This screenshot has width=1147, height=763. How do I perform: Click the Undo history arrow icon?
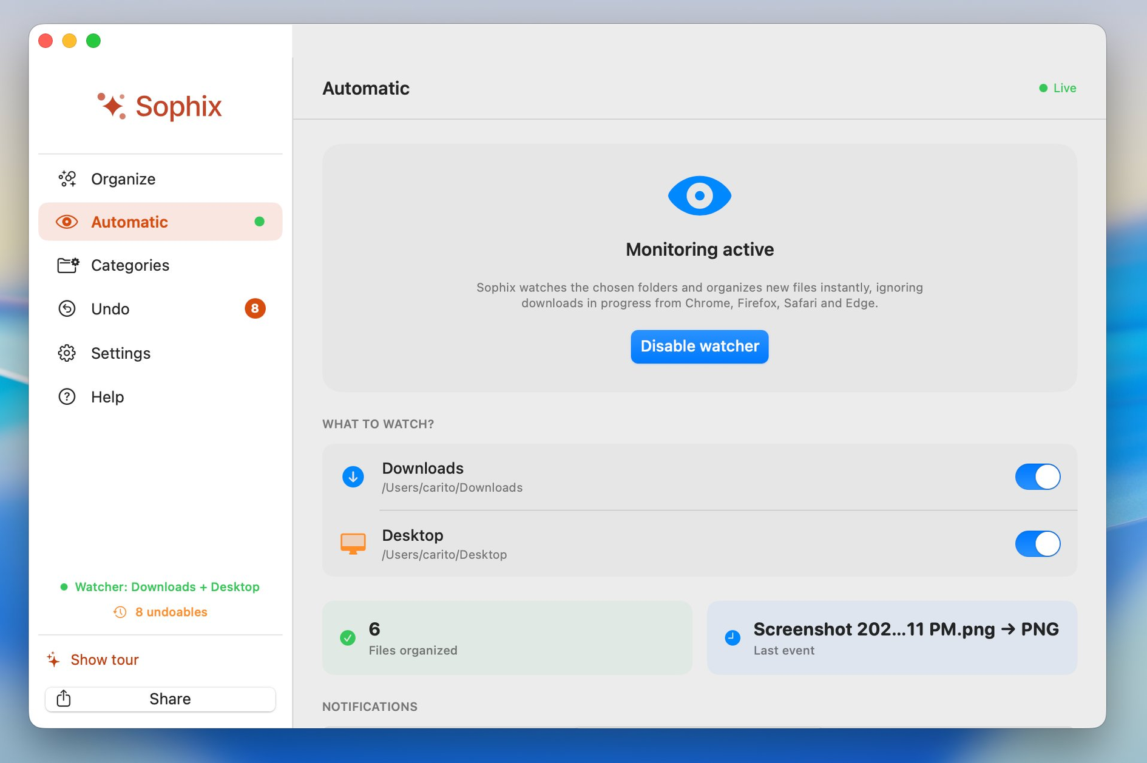[x=67, y=309]
